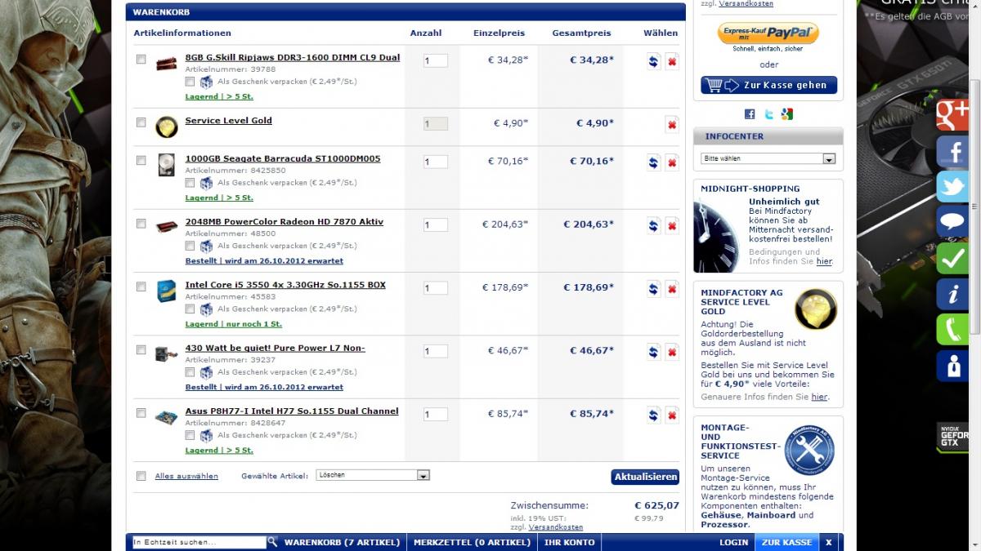Click 'hier' link in Midnight-Shopping box
This screenshot has height=551, width=981.
824,261
